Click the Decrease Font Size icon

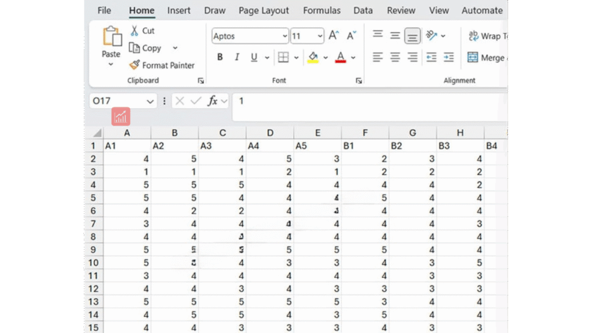tap(351, 36)
